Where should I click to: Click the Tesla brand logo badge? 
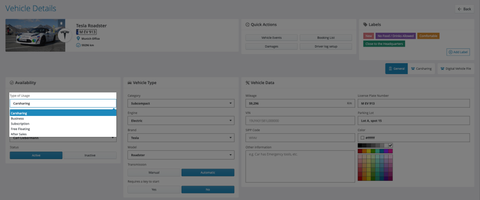(65, 36)
